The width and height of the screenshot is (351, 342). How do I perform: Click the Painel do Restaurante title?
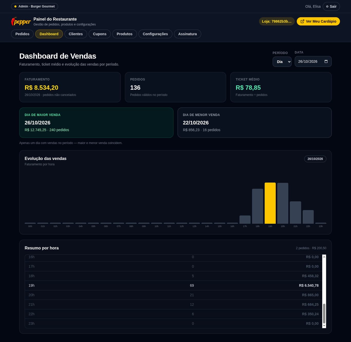(55, 19)
